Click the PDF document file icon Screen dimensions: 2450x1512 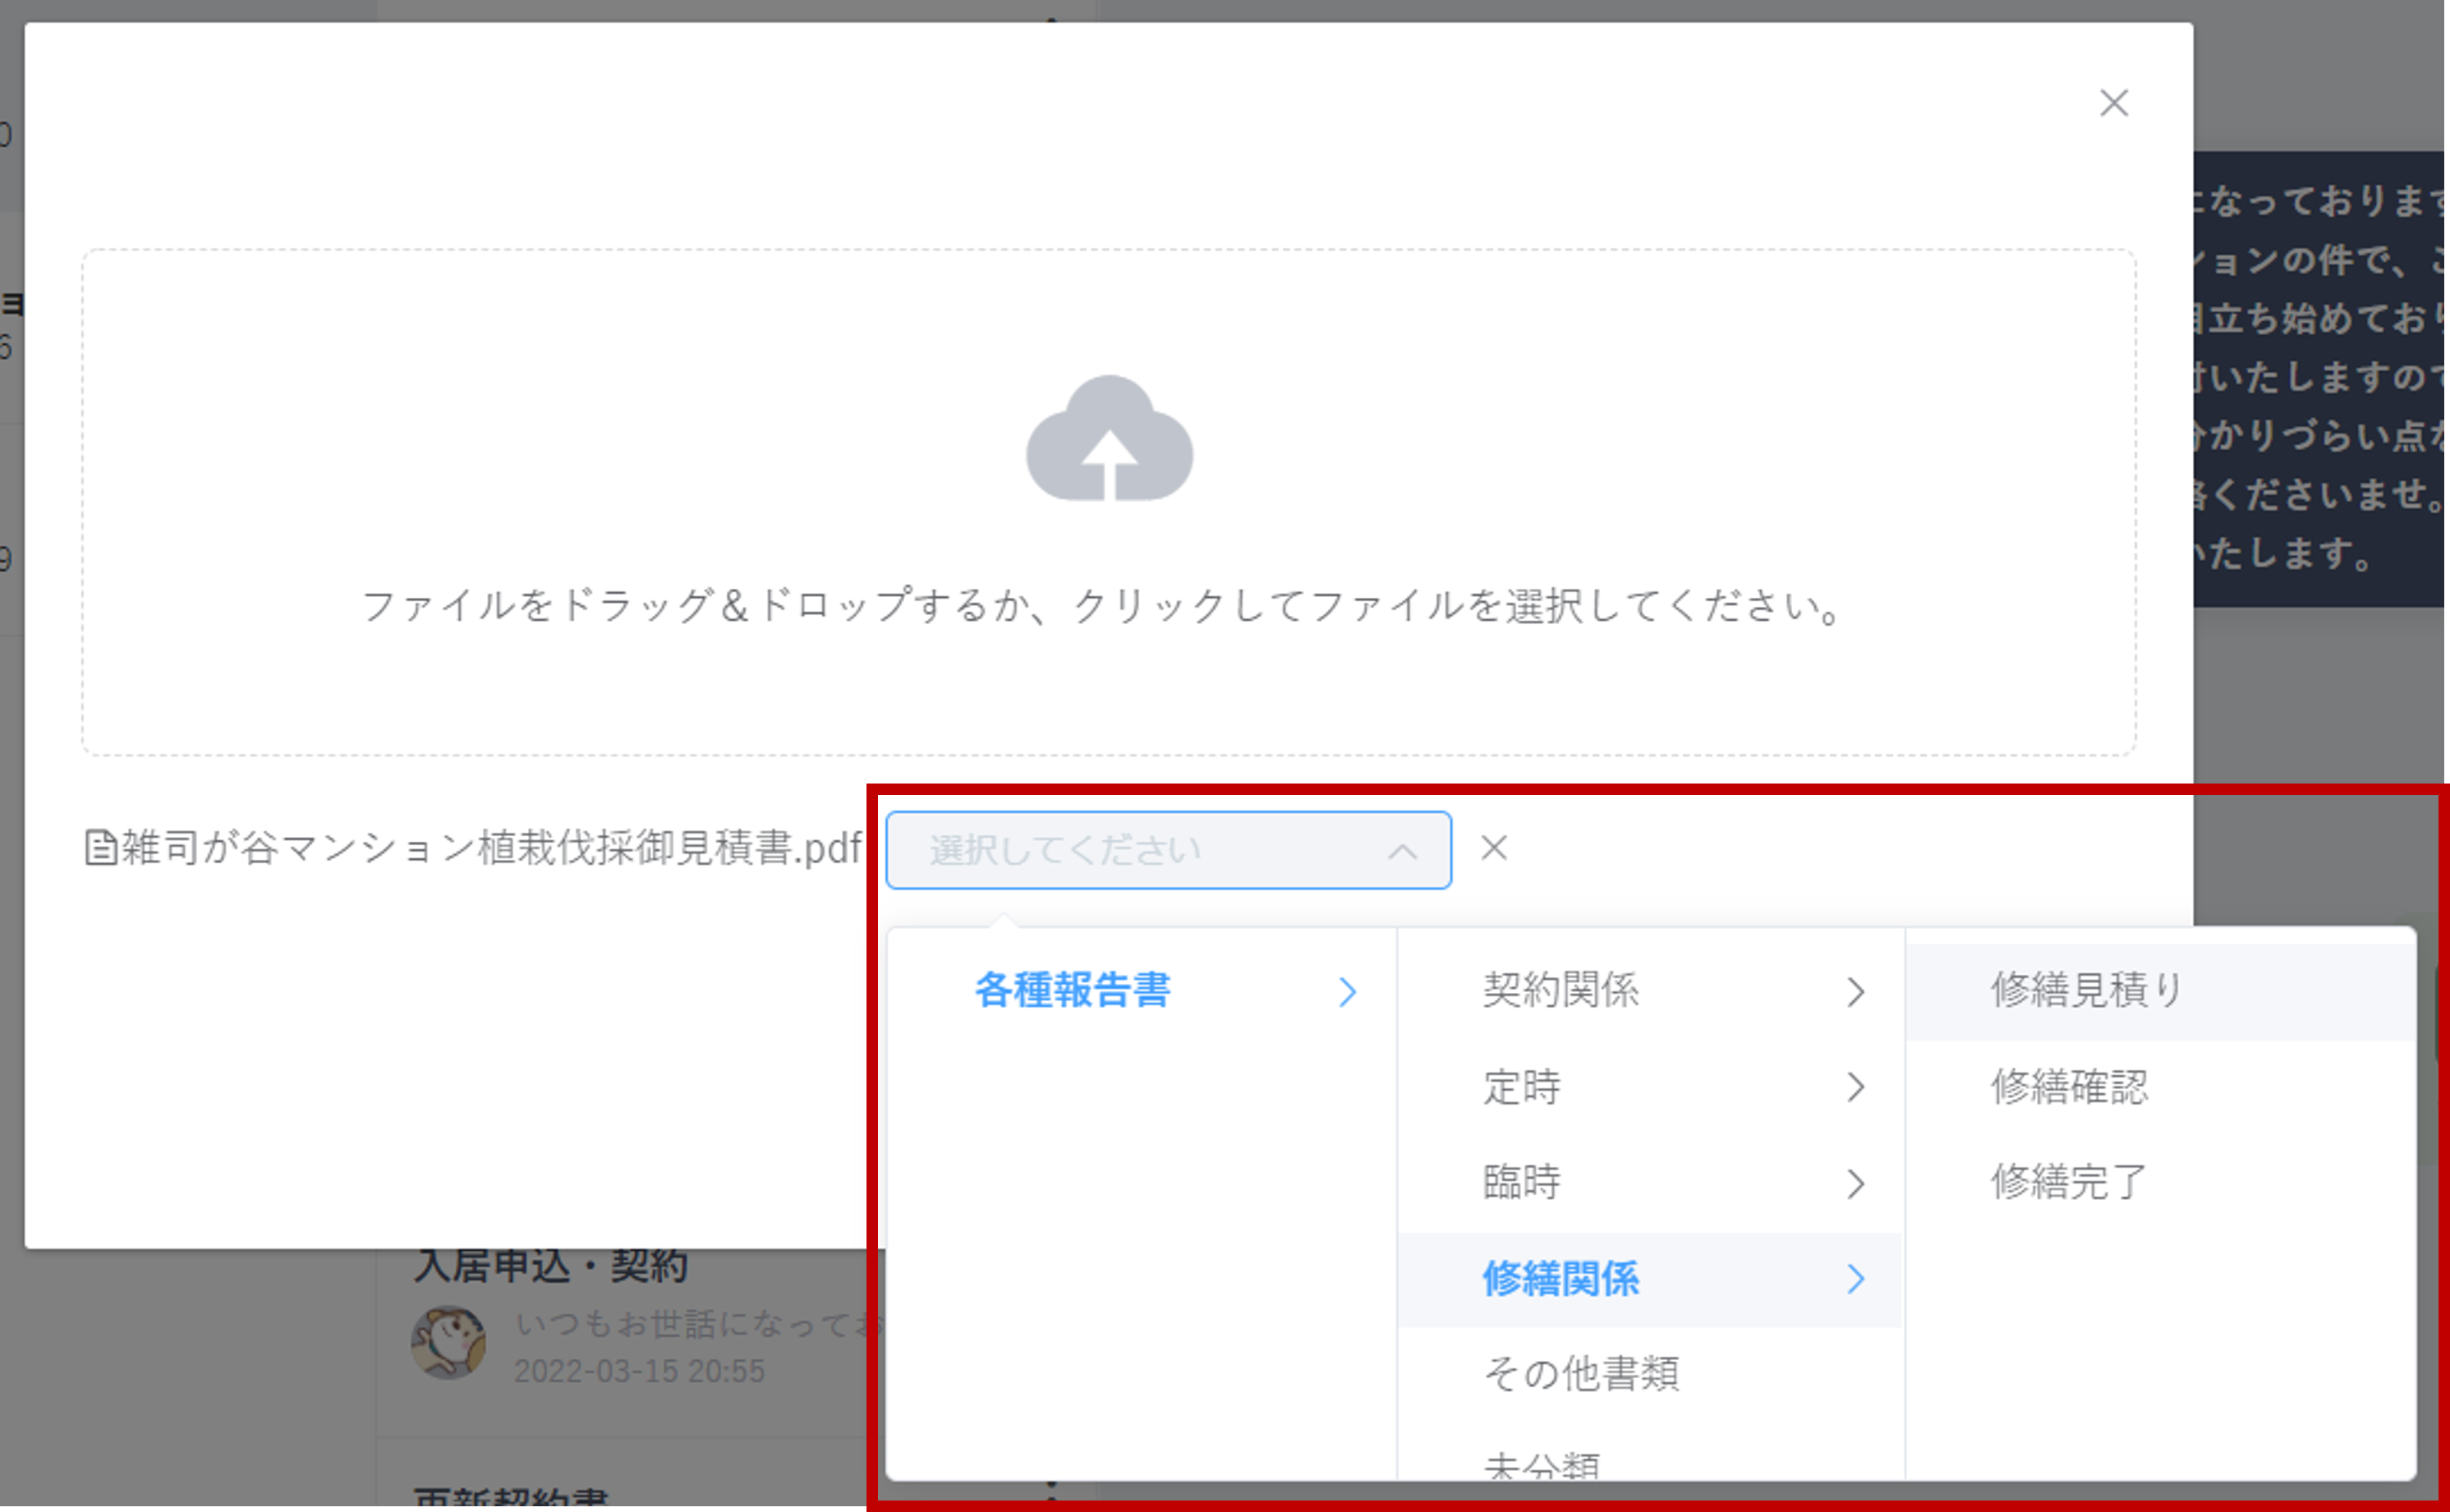coord(100,848)
